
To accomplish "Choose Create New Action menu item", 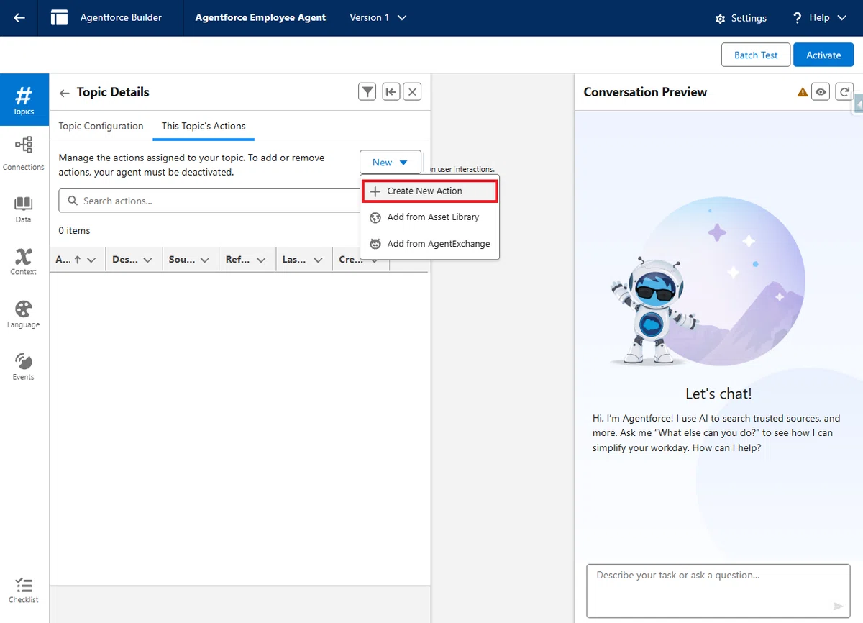I will pos(429,191).
